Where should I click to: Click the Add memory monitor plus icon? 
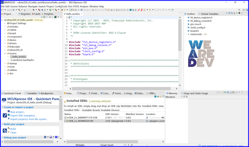pyautogui.click(x=182, y=96)
